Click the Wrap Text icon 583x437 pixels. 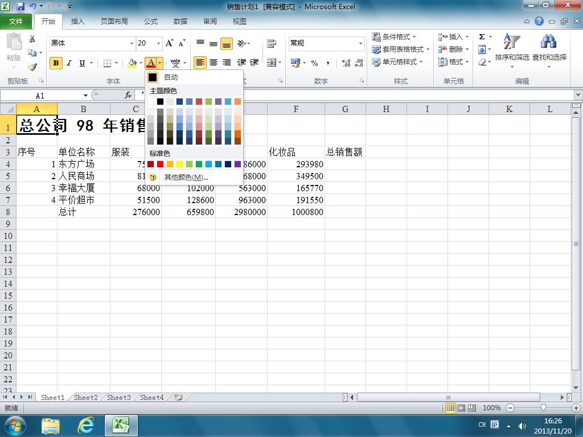[272, 43]
